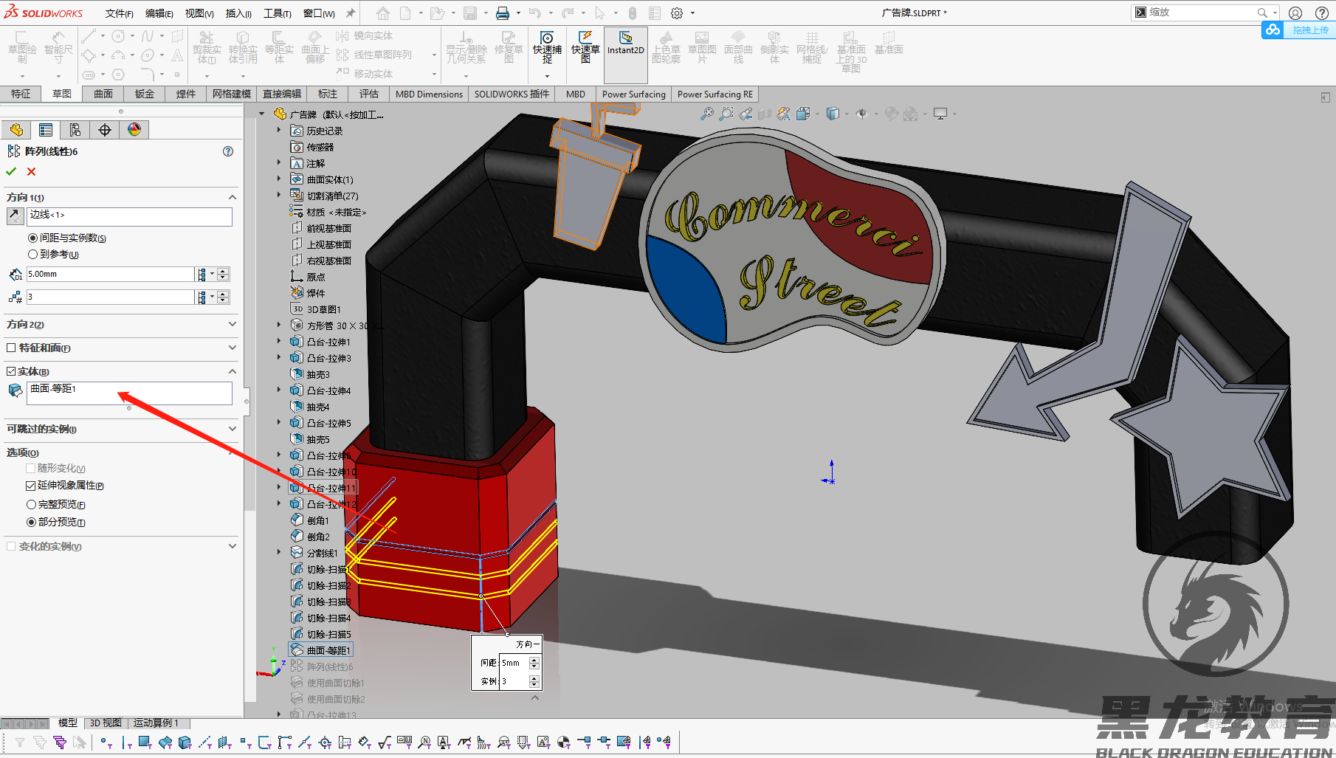Collapse the 方向1(1) section

click(232, 197)
